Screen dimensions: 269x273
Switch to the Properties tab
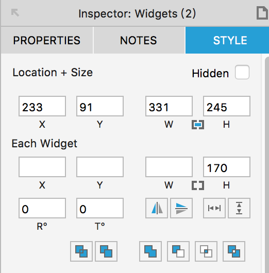pos(47,40)
